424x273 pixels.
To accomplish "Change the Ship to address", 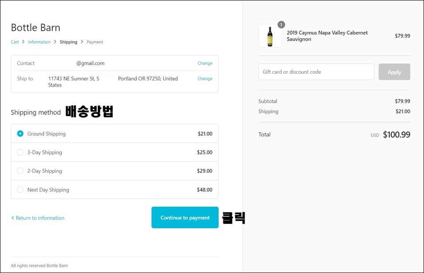I will pyautogui.click(x=204, y=79).
